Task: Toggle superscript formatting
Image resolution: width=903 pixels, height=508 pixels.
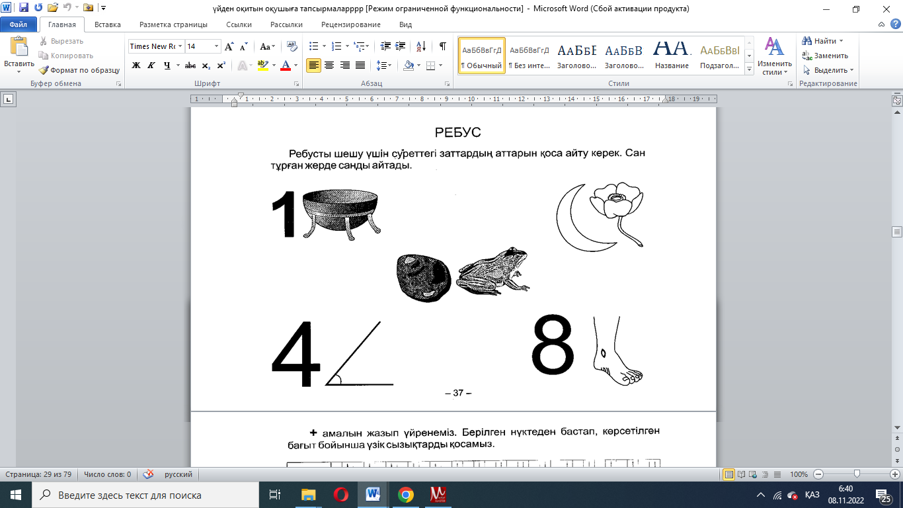Action: coord(221,65)
